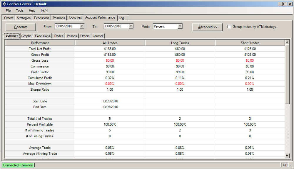The height and width of the screenshot is (169, 294).
Task: Open the To date picker dropdown
Action: (x=131, y=26)
